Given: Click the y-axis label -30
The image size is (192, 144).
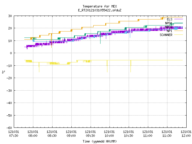Looking at the screenshot, I should [9, 91].
